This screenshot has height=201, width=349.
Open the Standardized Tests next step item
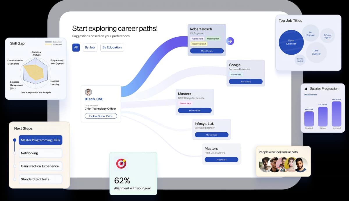coord(40,179)
